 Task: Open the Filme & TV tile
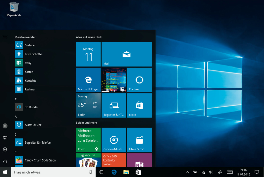point(139,140)
